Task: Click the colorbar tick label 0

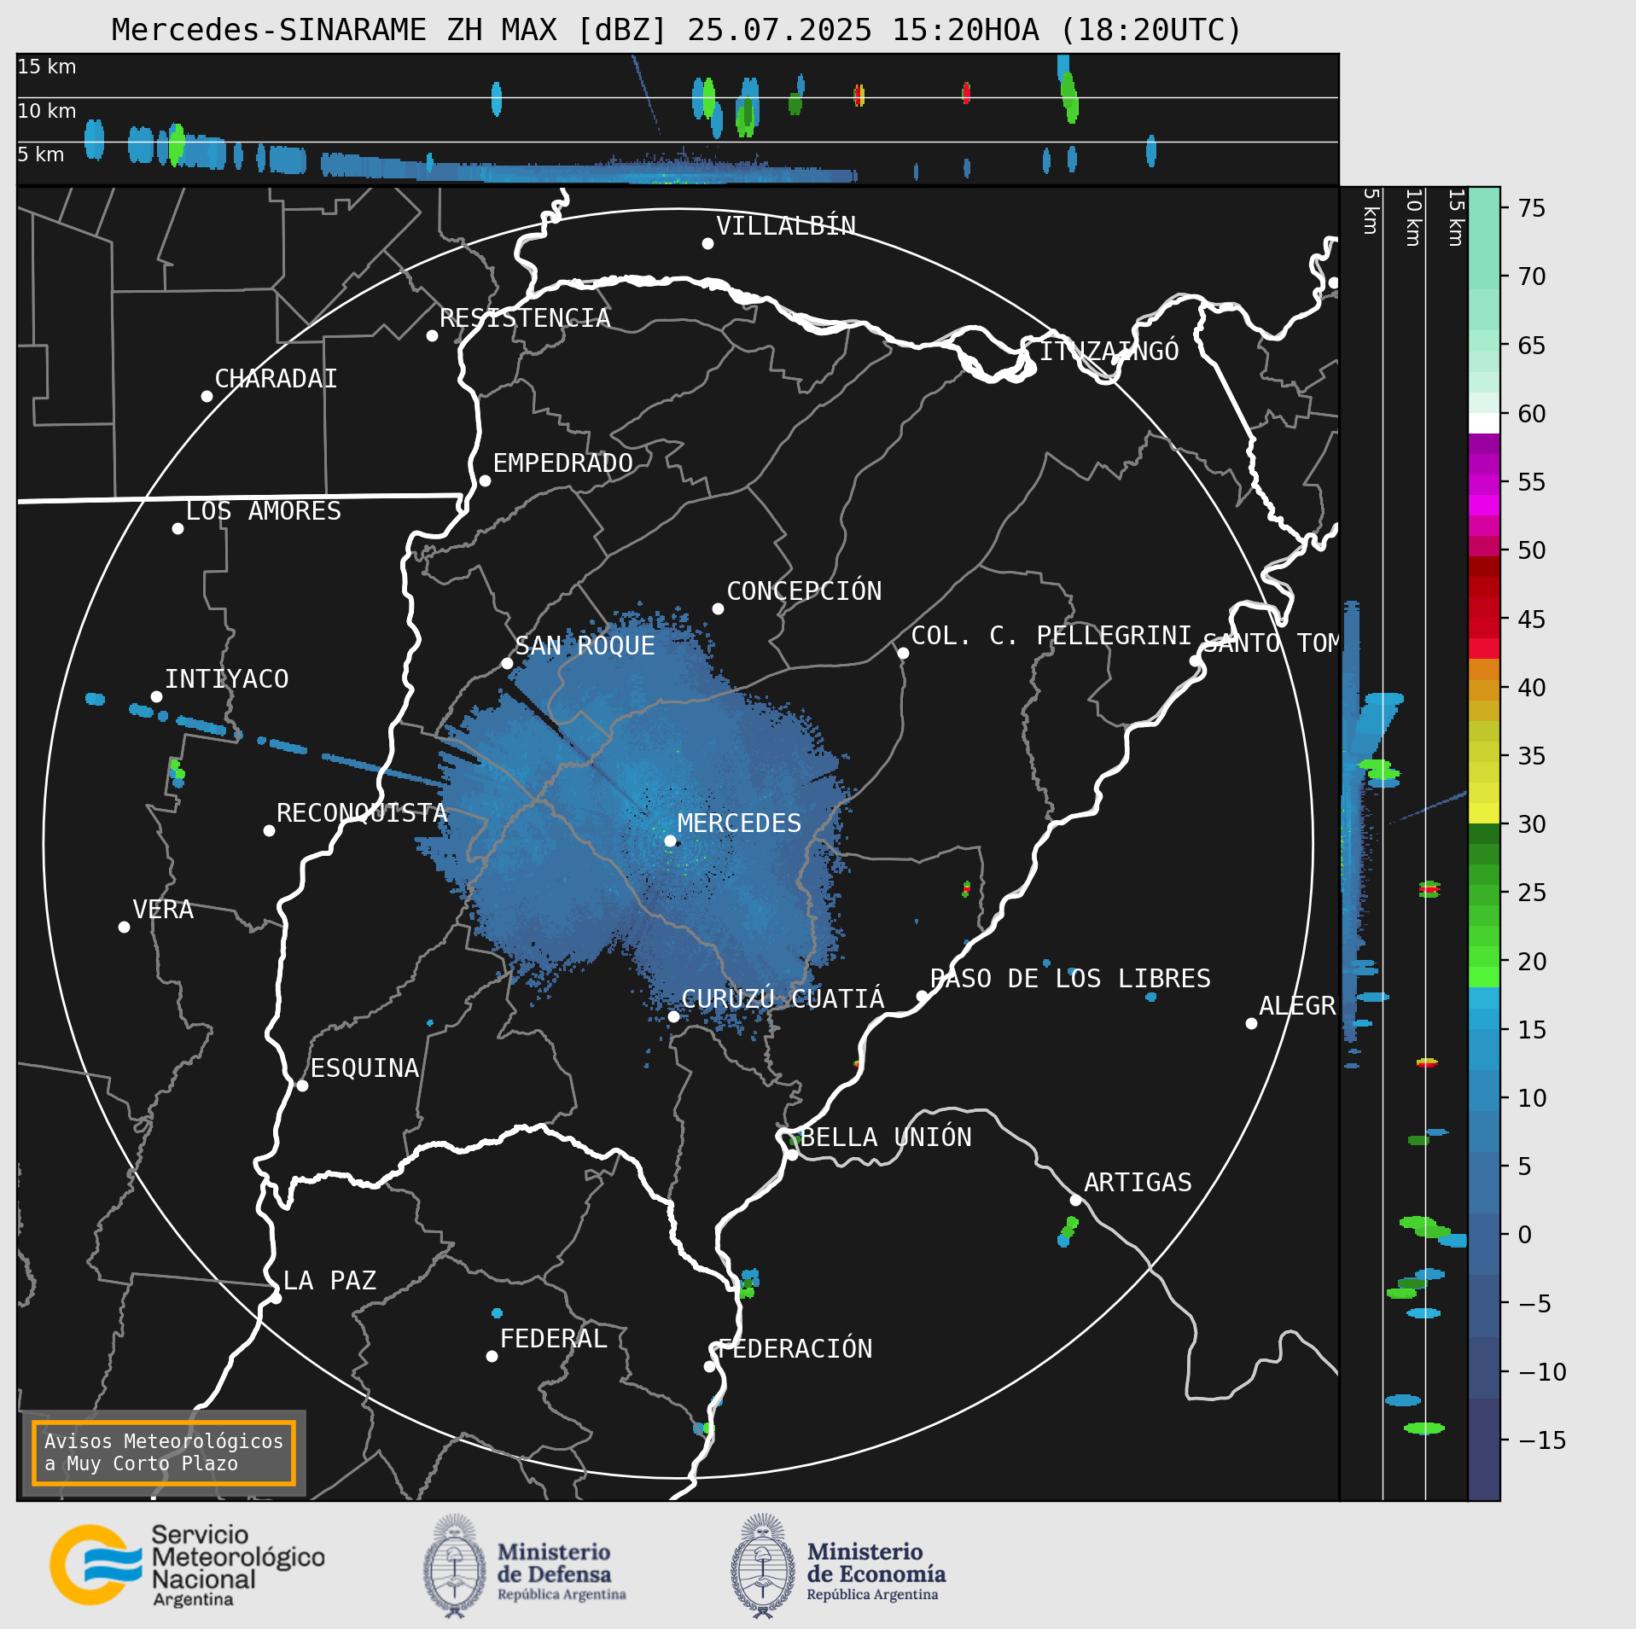Action: [x=1525, y=1235]
